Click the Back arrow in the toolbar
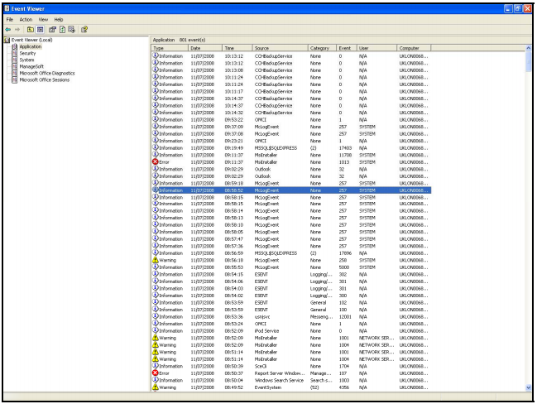 (x=8, y=30)
